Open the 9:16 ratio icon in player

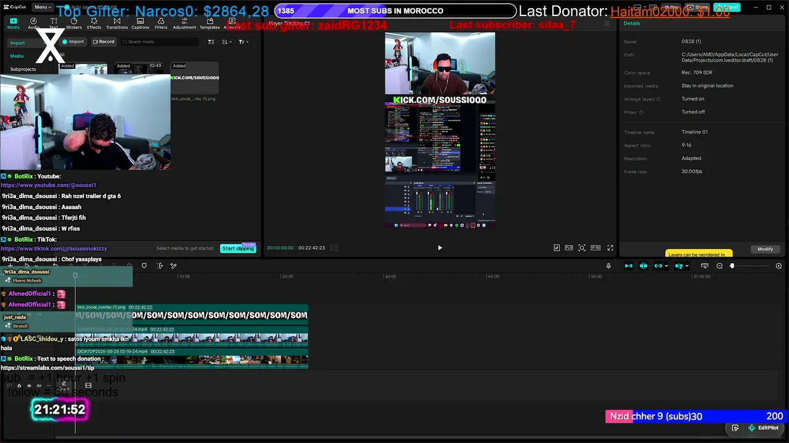tap(595, 248)
